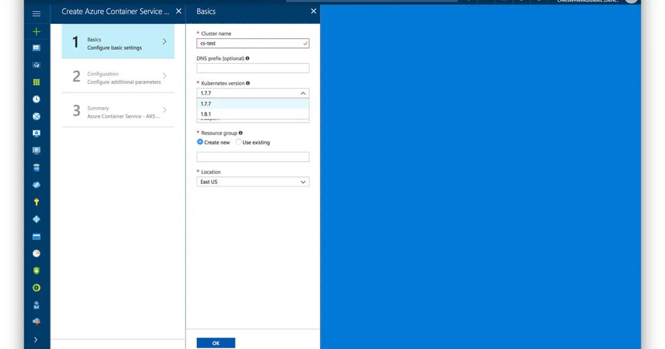Open the Virtual machines (classic) monitor icon
Screen dimensions: 665x349
[37, 134]
